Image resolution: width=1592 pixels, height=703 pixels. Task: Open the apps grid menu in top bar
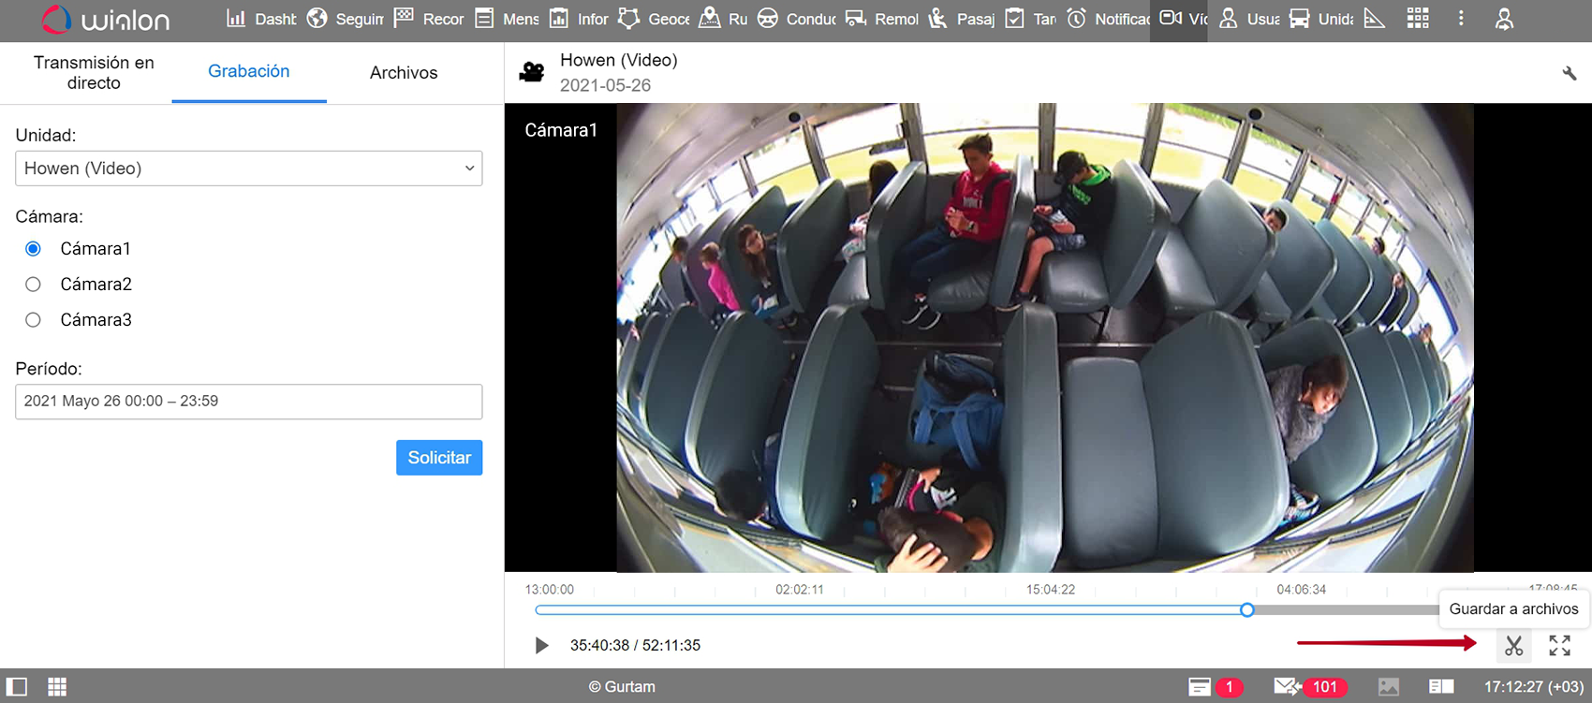pyautogui.click(x=1418, y=19)
